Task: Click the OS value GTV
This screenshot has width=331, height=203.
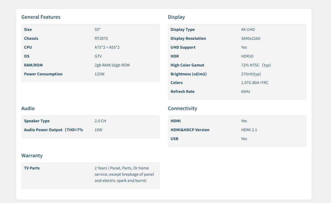Action: tap(98, 56)
